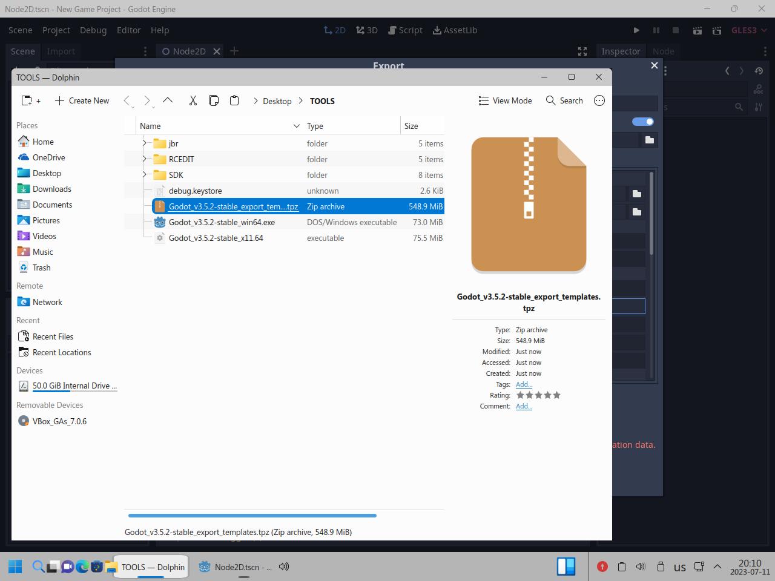
Task: Open the Windows Start menu
Action: coord(15,566)
